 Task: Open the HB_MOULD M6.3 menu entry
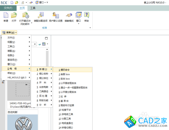click(x=16, y=78)
